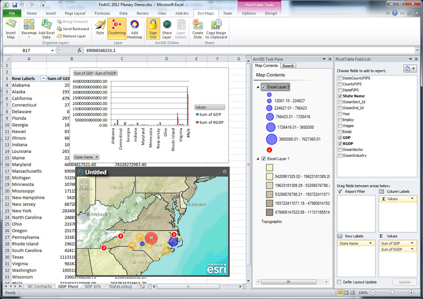The width and height of the screenshot is (423, 299).
Task: Open the GDP Info worksheet tab
Action: pyautogui.click(x=93, y=286)
